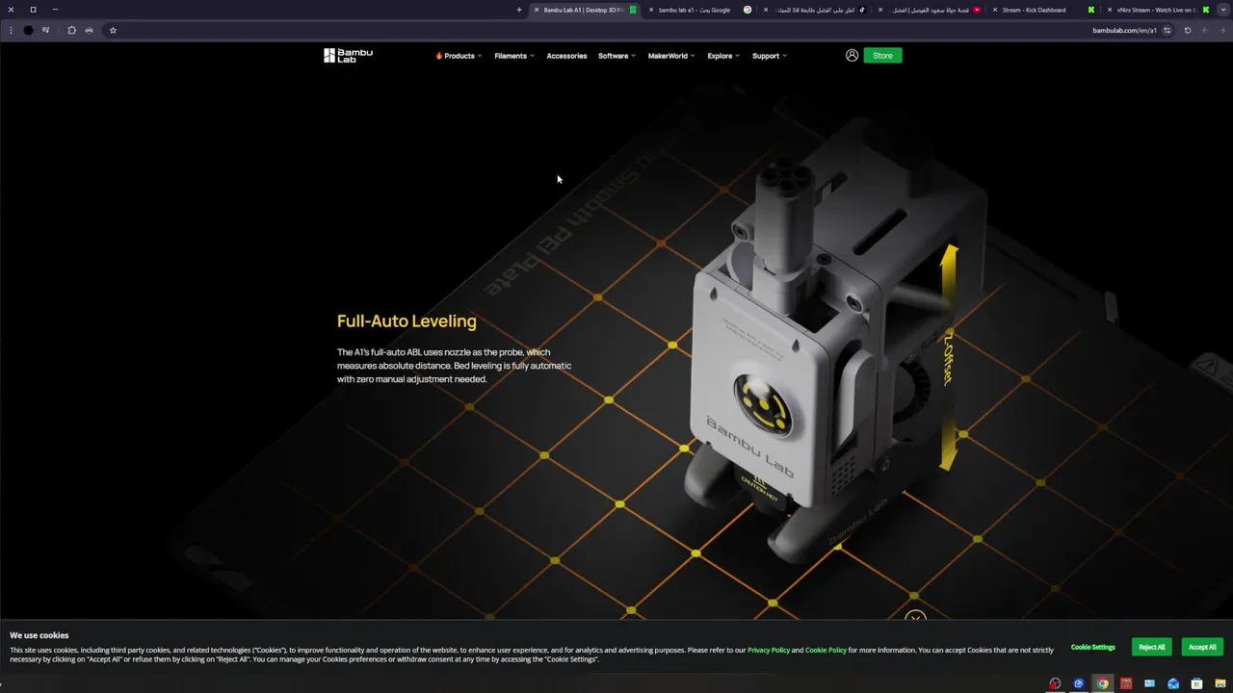Close the bambu lab a1 Google tab

click(651, 10)
